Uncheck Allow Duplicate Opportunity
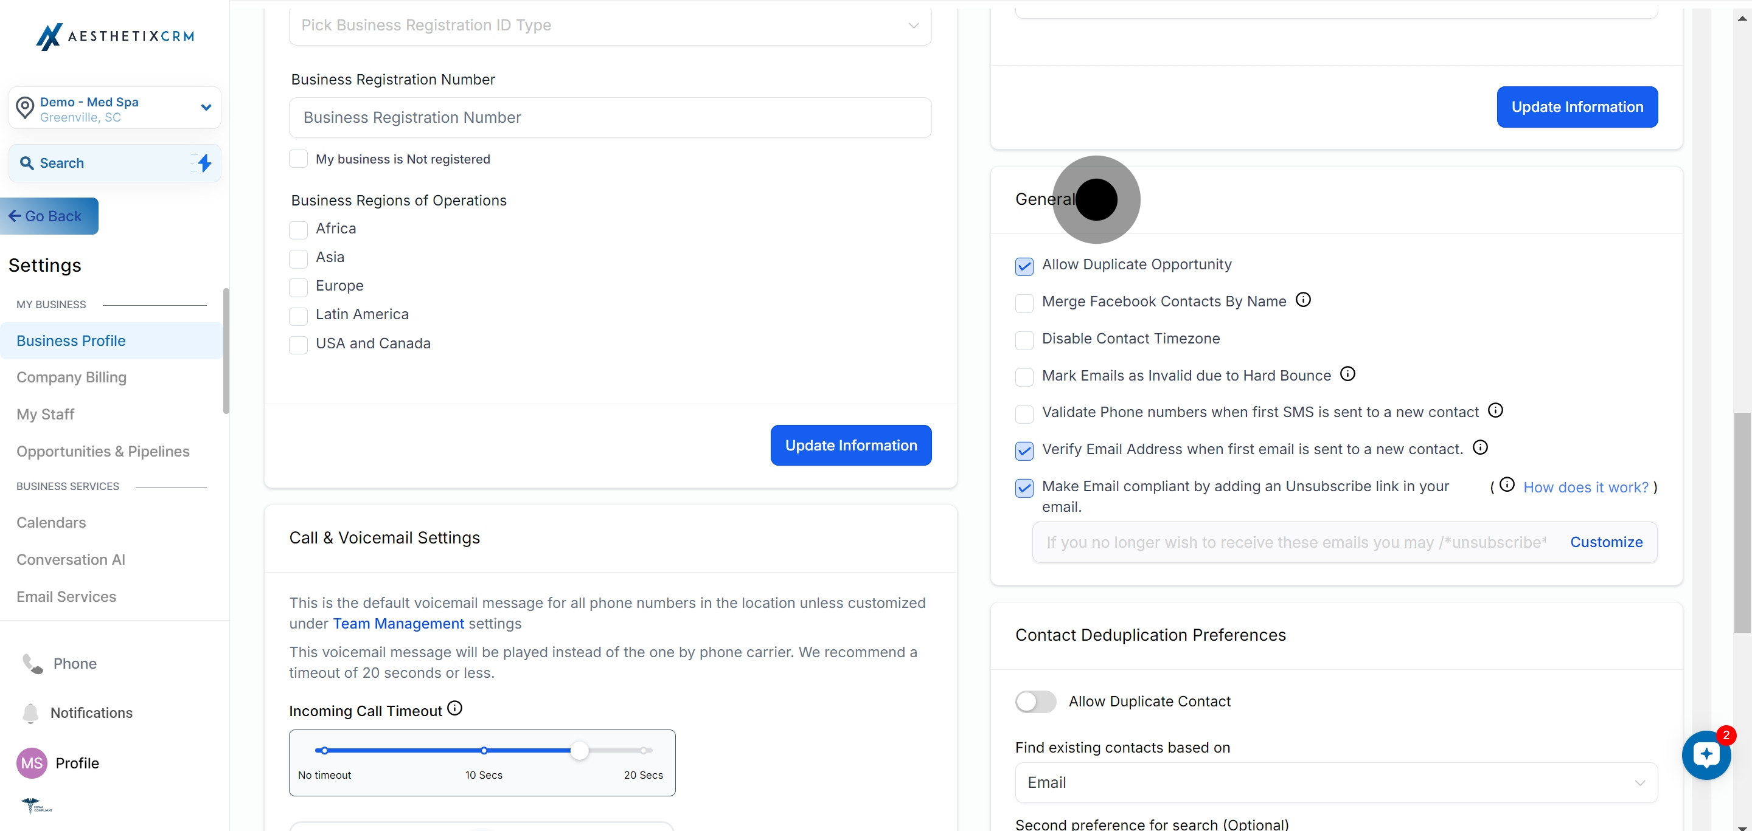This screenshot has width=1752, height=831. point(1024,266)
